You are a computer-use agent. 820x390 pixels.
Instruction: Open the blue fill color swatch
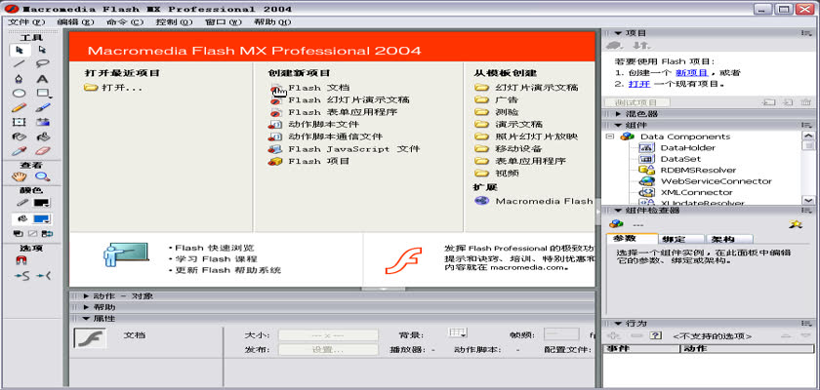coord(41,218)
